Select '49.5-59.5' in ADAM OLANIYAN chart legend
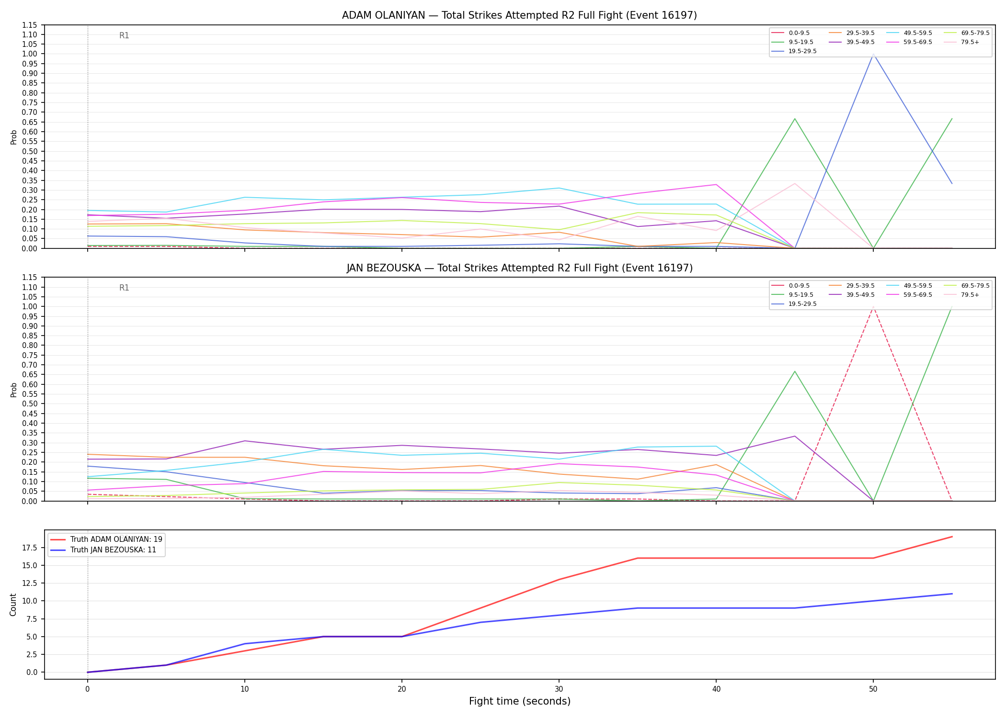Image resolution: width=1006 pixels, height=718 pixels. 909,33
